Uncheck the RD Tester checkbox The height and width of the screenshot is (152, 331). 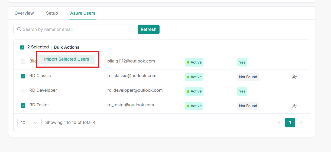coord(23,105)
